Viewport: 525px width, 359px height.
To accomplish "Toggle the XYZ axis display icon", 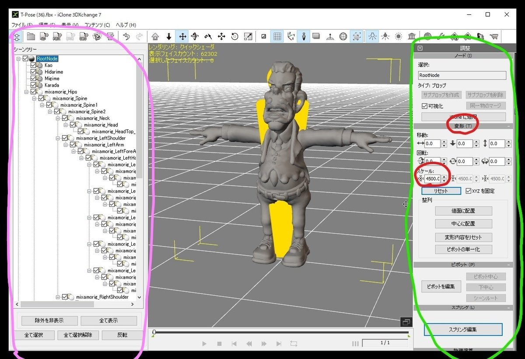I will [290, 37].
